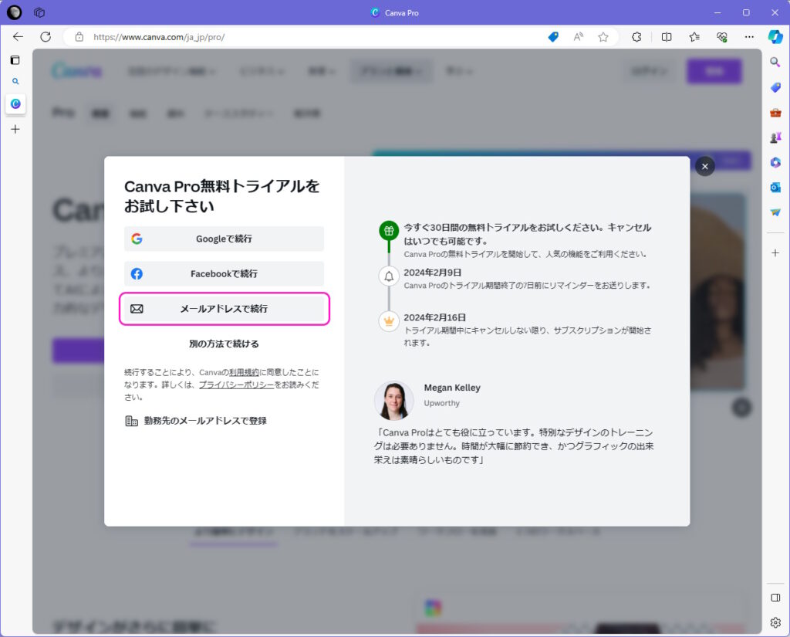Open the プライバシーポリシー link
The image size is (790, 637).
click(236, 385)
